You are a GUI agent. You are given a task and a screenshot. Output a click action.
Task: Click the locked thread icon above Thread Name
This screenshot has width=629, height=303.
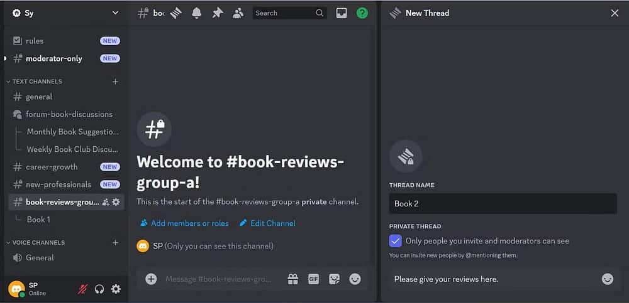[x=406, y=156]
